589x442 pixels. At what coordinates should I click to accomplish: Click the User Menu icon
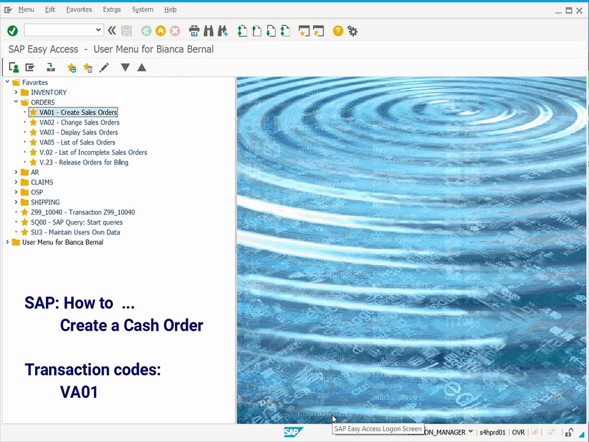14,68
